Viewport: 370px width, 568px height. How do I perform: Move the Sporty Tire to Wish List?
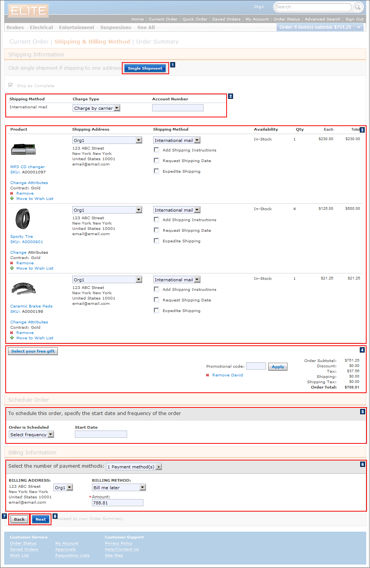coord(34,268)
